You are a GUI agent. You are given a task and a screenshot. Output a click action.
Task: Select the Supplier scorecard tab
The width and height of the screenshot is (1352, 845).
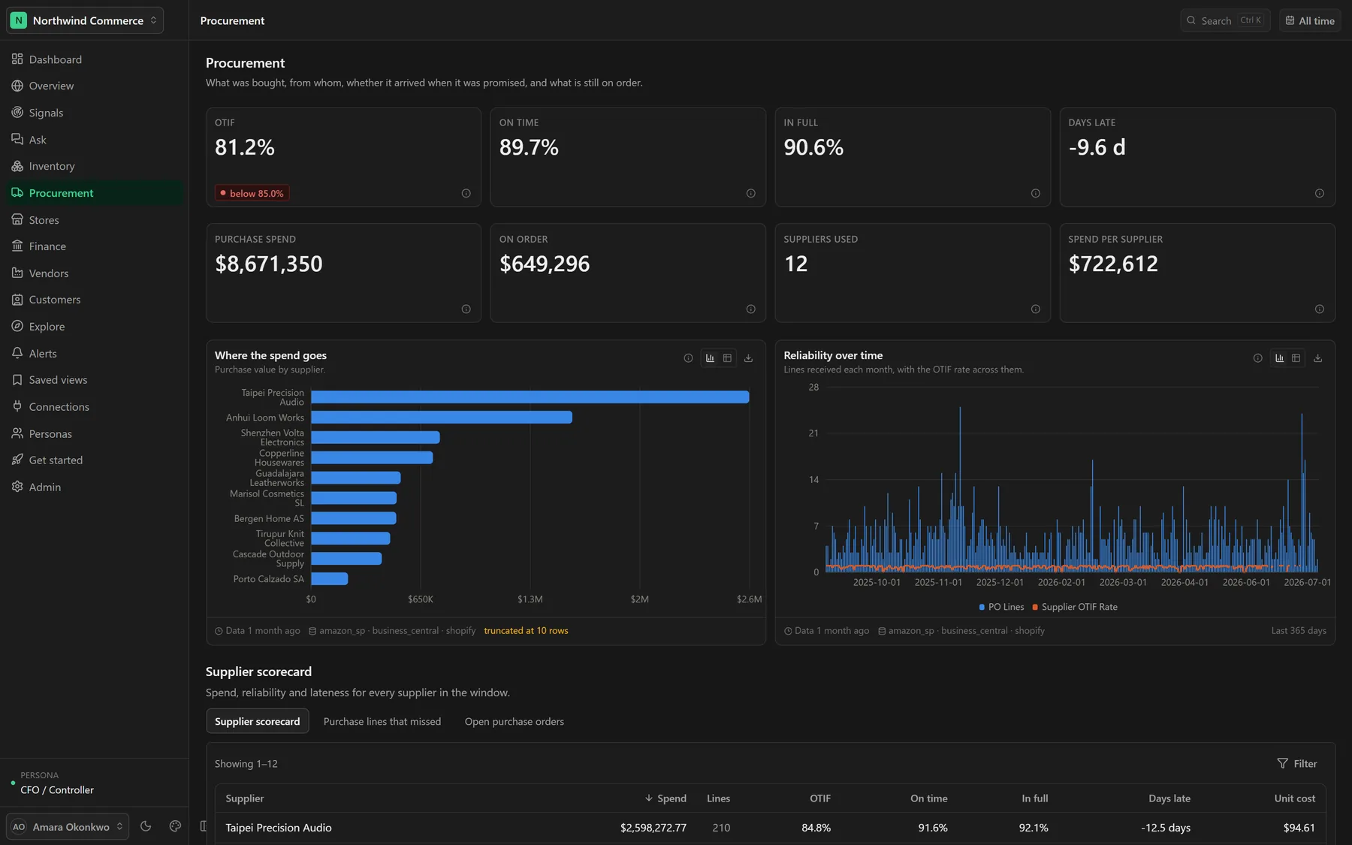point(257,721)
